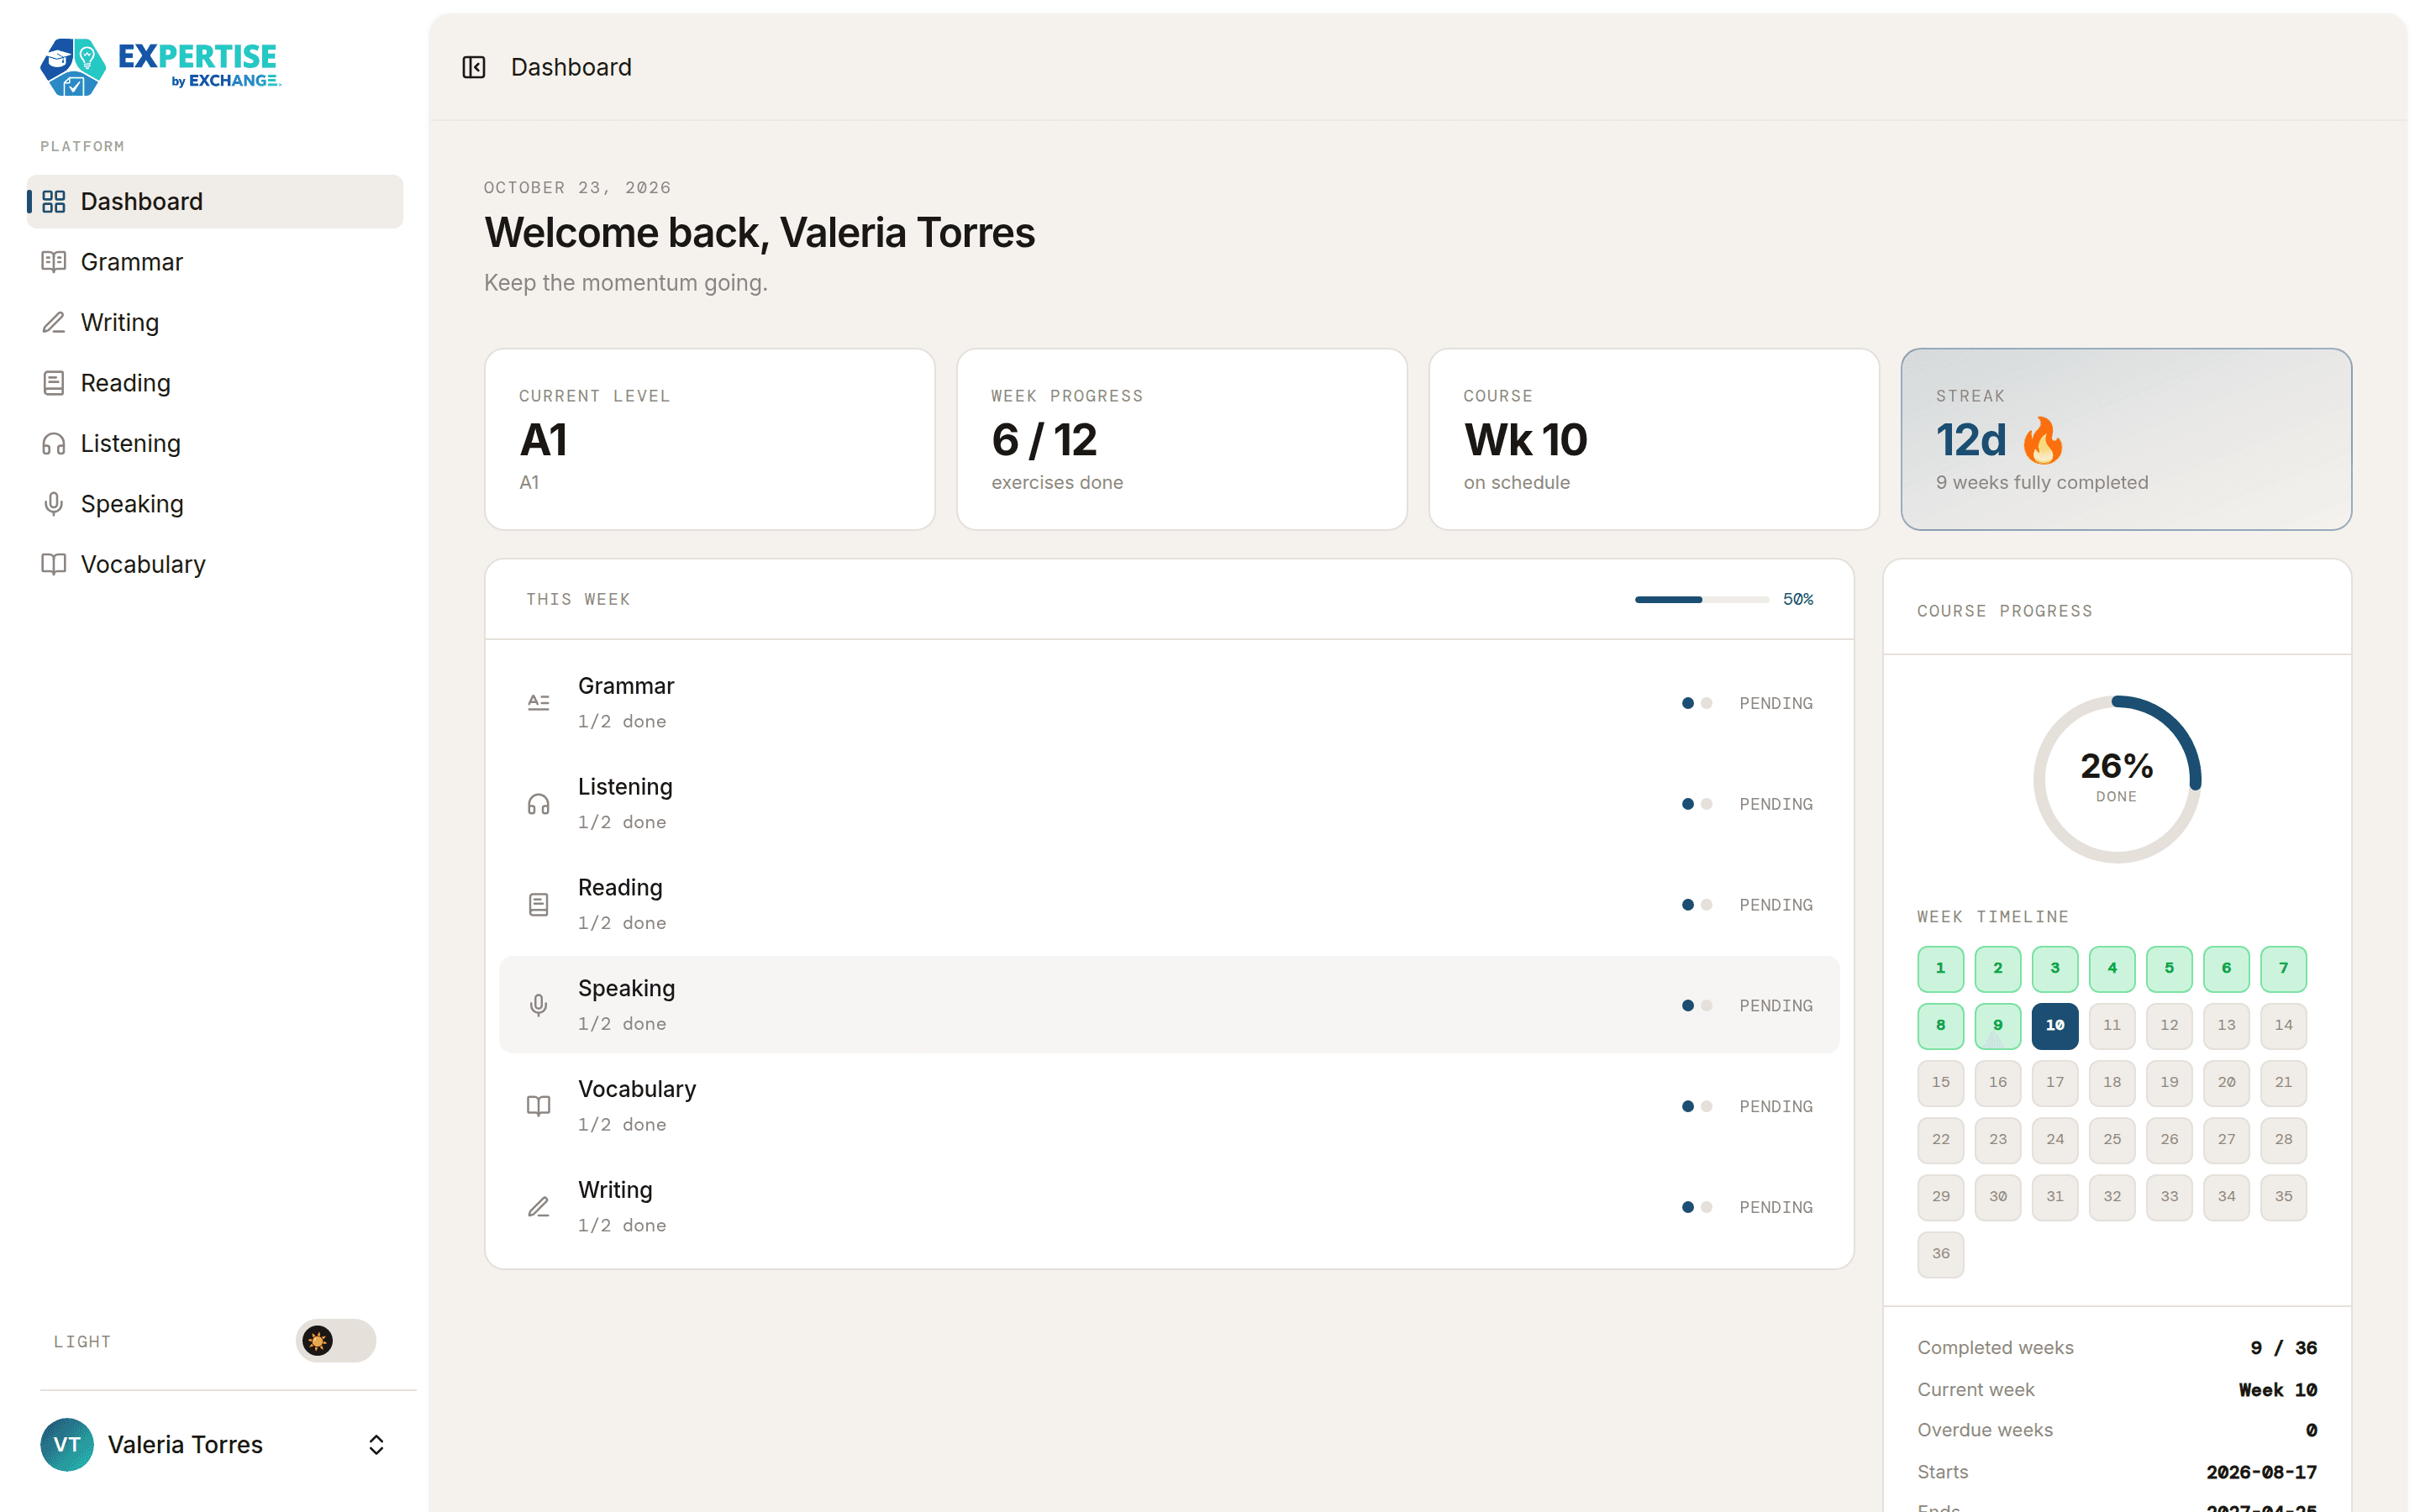Navigate to Vocabulary in sidebar

point(215,565)
